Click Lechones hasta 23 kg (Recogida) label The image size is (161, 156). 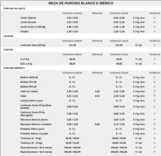[x=33, y=114]
